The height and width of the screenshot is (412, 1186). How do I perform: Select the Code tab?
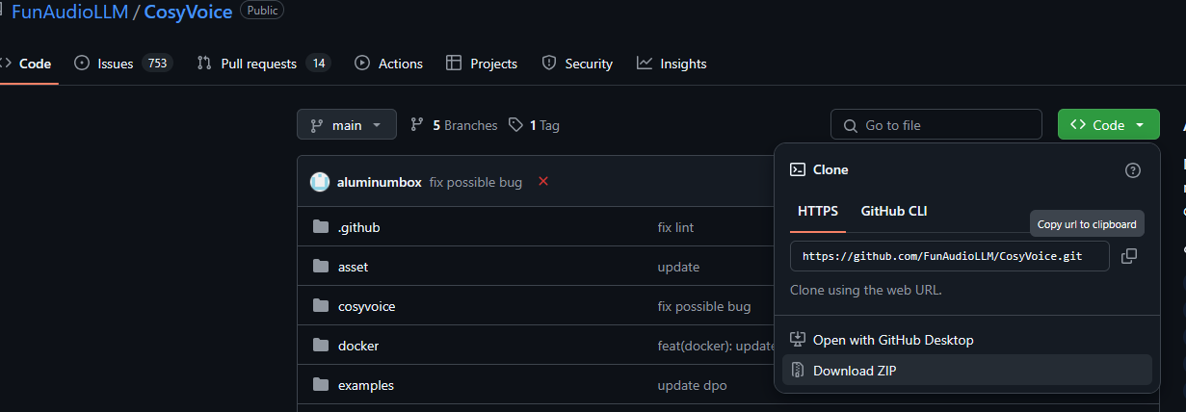(26, 64)
